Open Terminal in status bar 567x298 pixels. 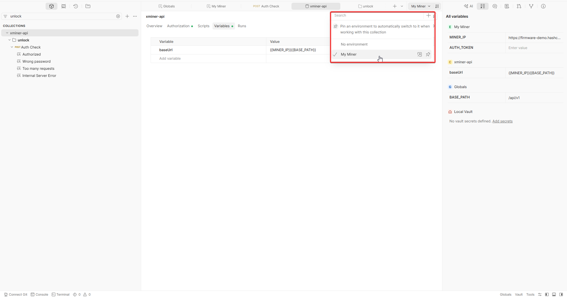(60, 294)
